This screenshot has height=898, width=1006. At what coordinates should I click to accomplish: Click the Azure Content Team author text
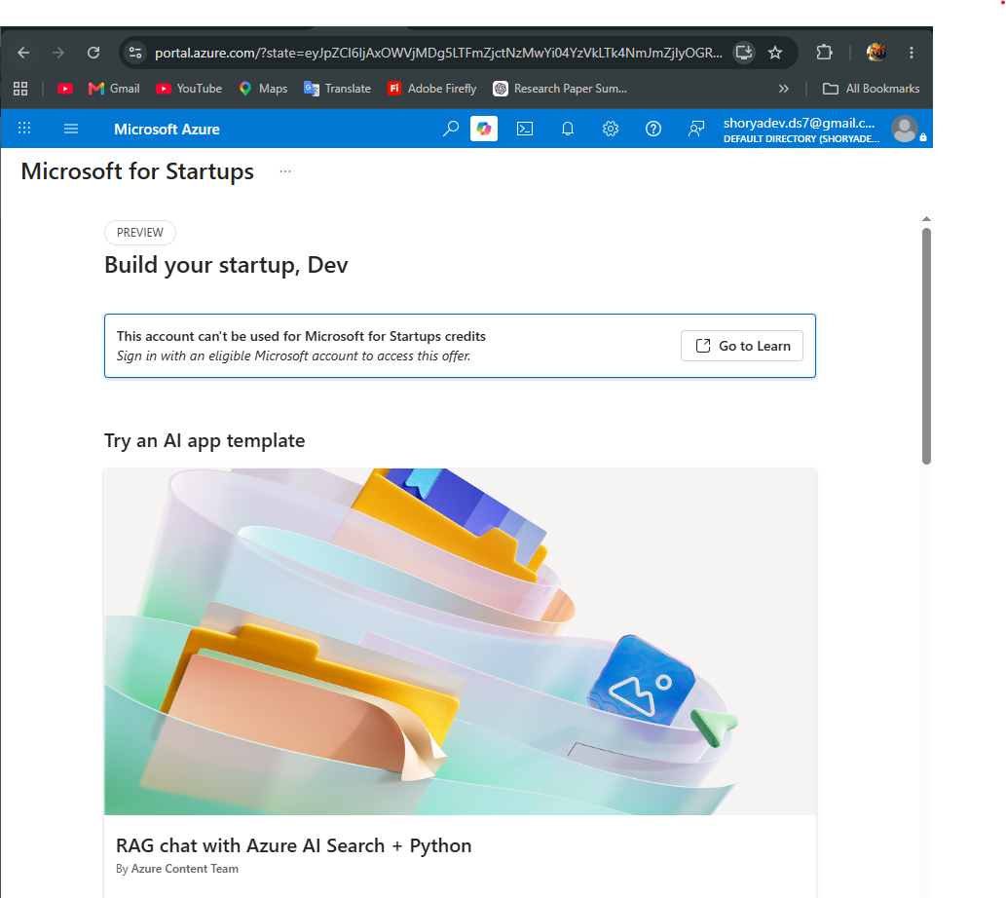[185, 869]
